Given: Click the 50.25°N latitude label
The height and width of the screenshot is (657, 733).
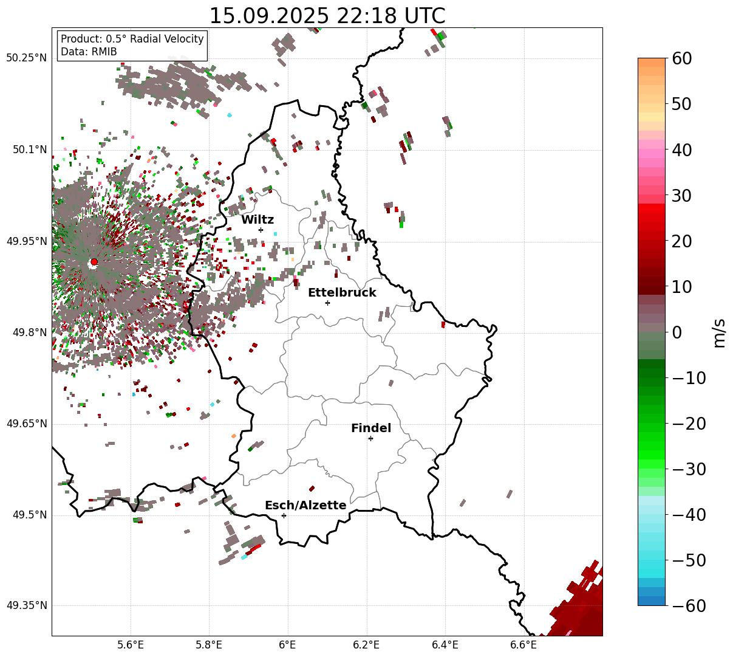Looking at the screenshot, I should (26, 58).
